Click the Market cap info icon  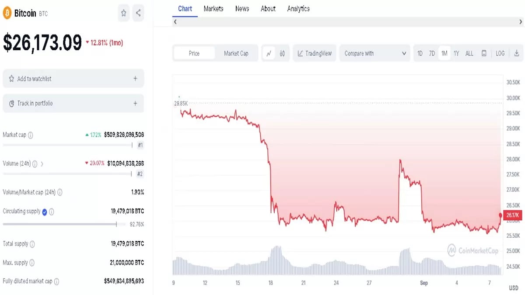(x=31, y=135)
